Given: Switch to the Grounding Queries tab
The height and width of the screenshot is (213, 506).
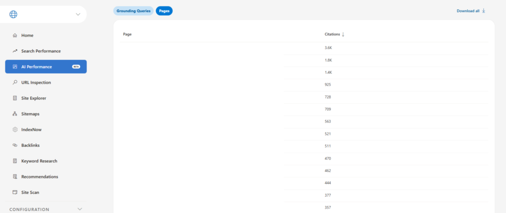Looking at the screenshot, I should click(133, 11).
